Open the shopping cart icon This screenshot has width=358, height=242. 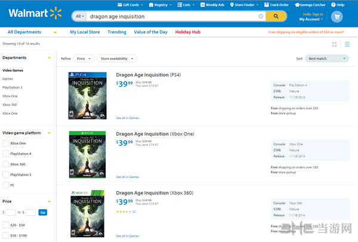point(337,16)
